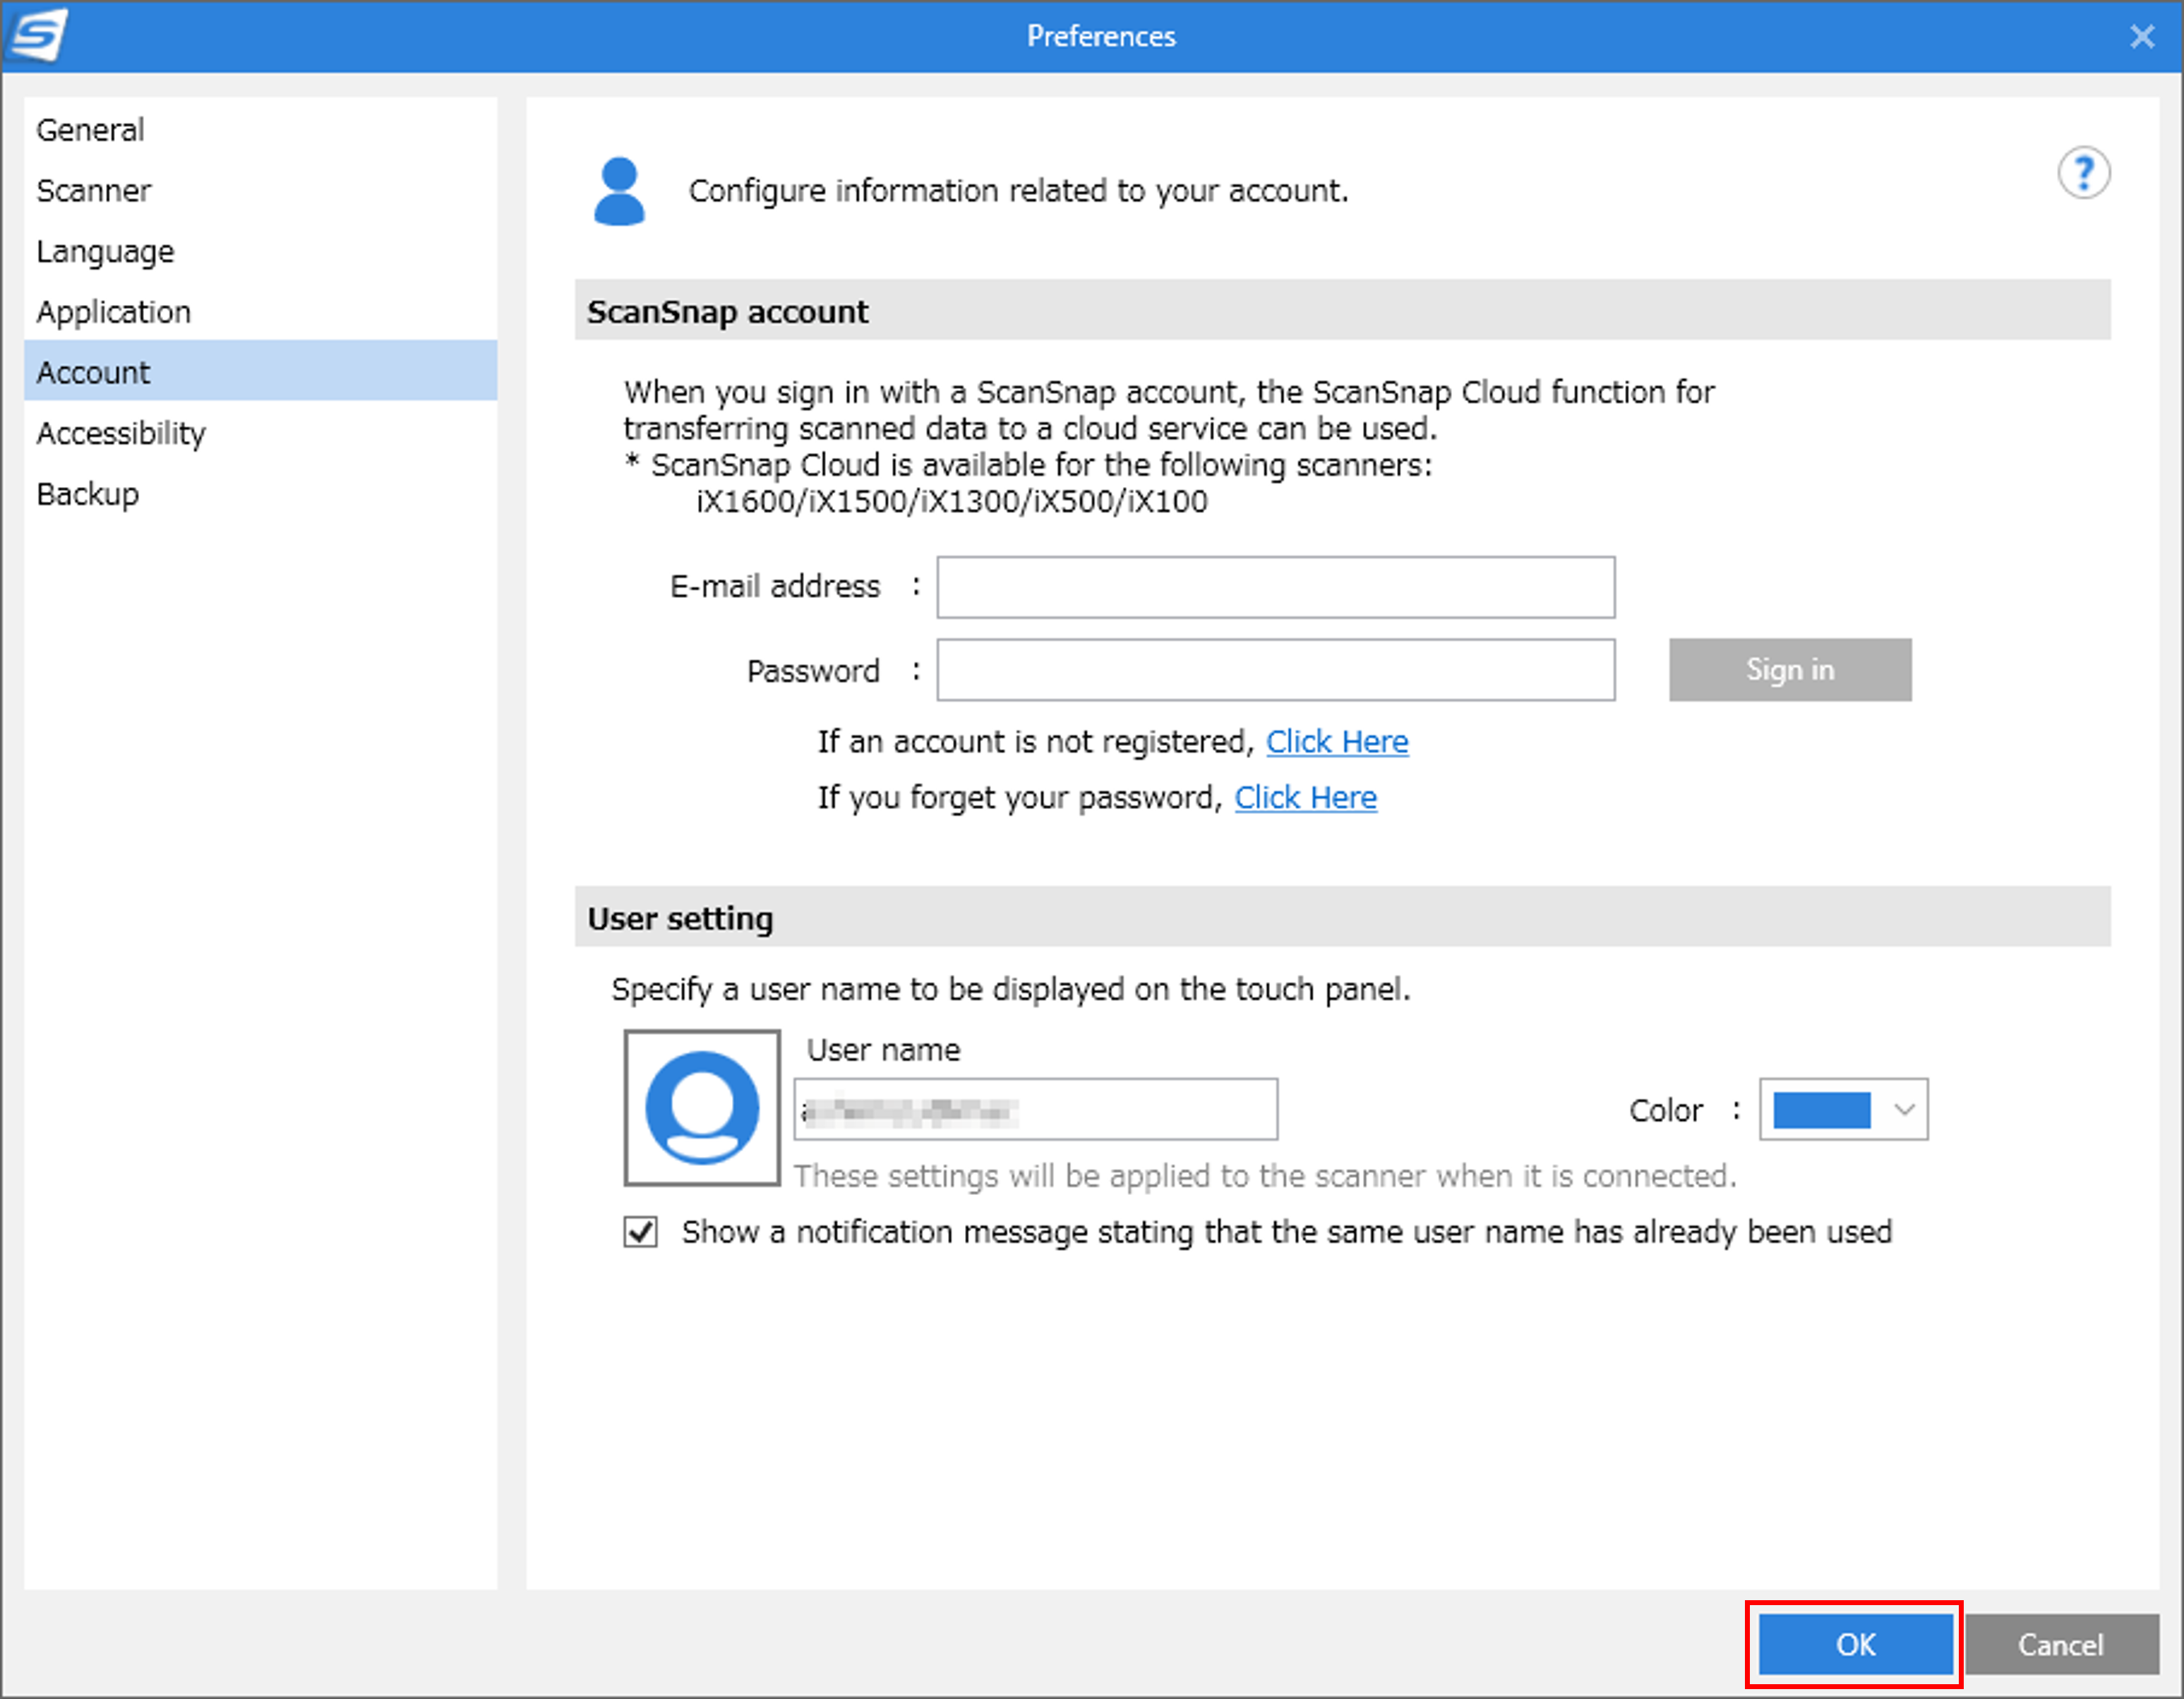Click the 'User setting' section header
Screen dimensions: 2184x1699
(1342, 917)
